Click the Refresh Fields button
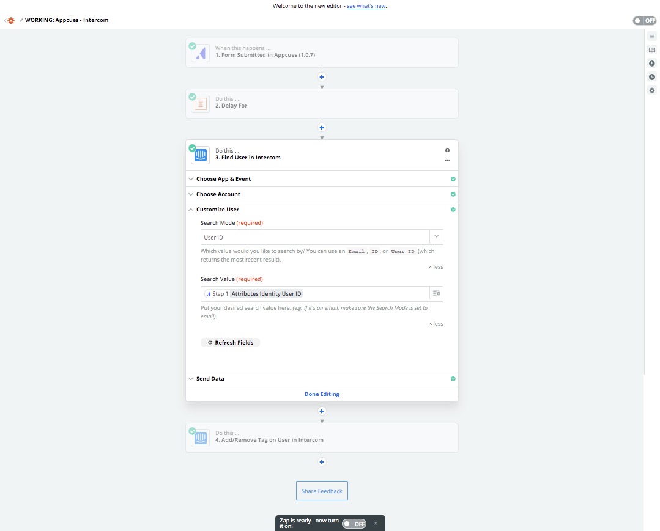Screen dimensions: 660x531 [x=230, y=343]
